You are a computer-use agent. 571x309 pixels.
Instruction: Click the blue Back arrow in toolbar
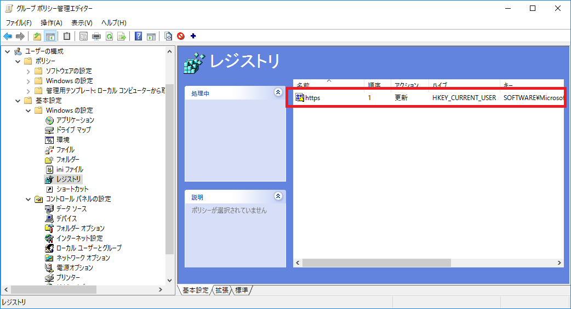click(8, 37)
